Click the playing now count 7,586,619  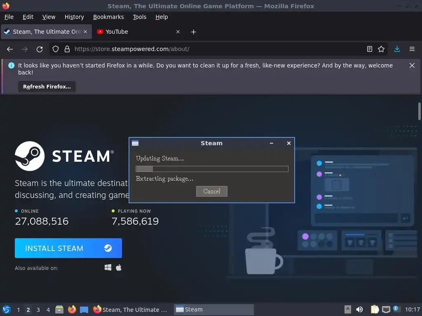pos(135,221)
